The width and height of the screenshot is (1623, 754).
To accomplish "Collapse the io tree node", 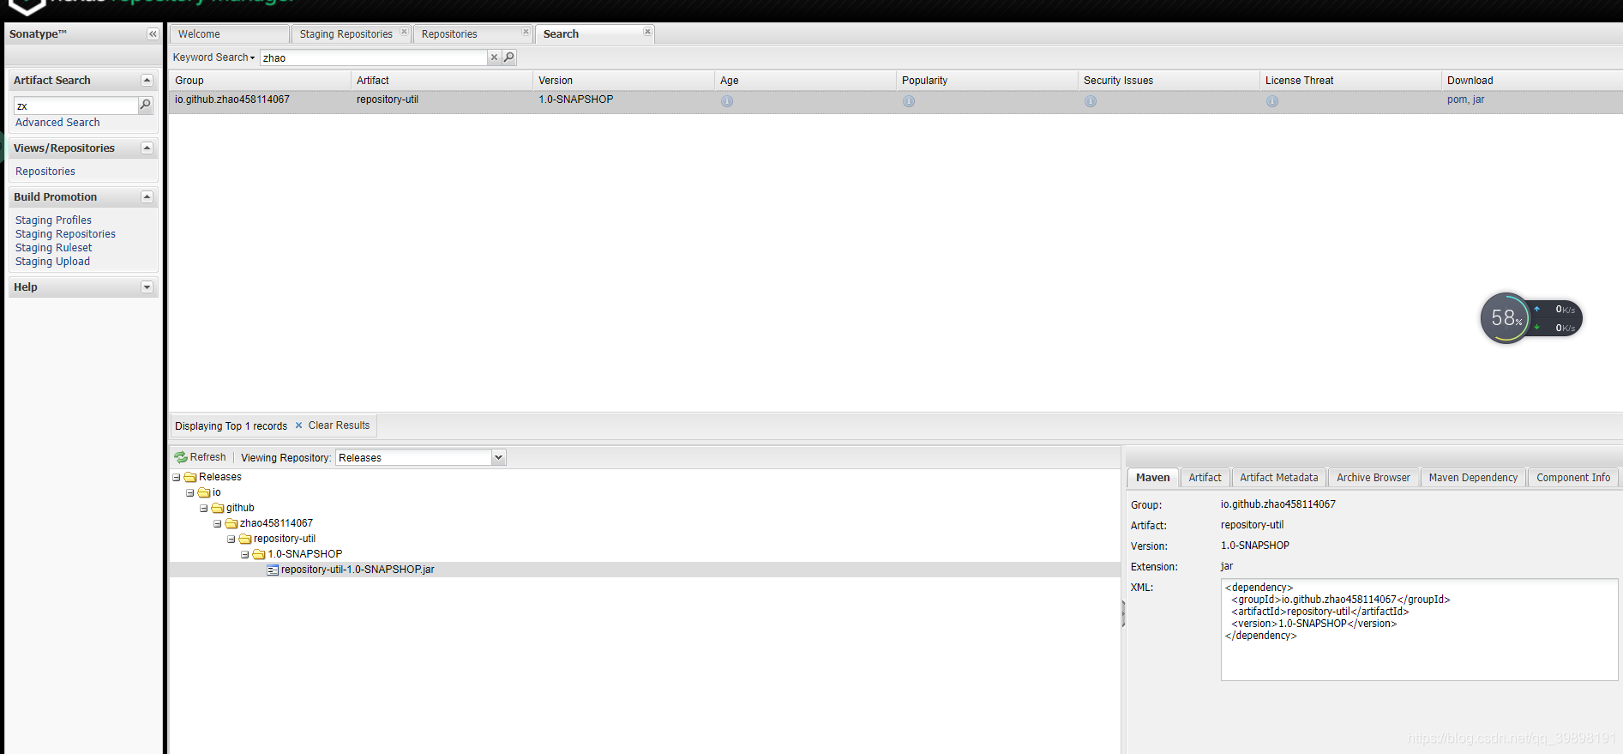I will tap(190, 493).
